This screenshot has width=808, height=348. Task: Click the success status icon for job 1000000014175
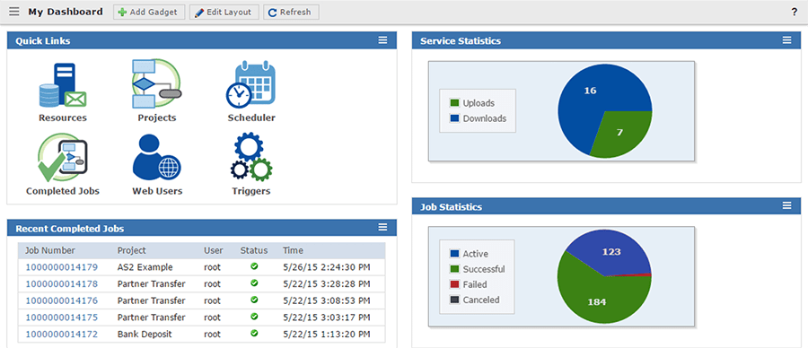(x=254, y=316)
